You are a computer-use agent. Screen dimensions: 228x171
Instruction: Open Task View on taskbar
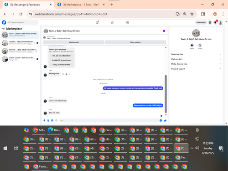pyautogui.click(x=16, y=148)
